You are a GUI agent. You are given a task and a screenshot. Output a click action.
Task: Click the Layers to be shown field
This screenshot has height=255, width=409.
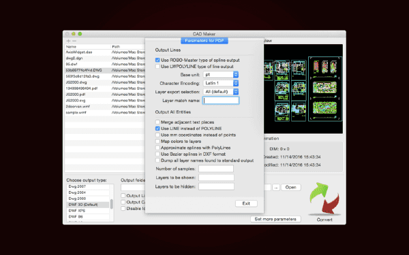tap(216, 177)
